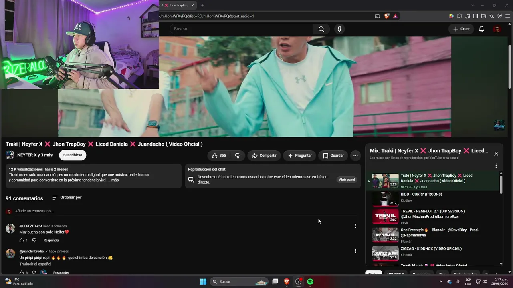Click the install app icon in address bar
The width and height of the screenshot is (513, 288).
click(x=377, y=16)
